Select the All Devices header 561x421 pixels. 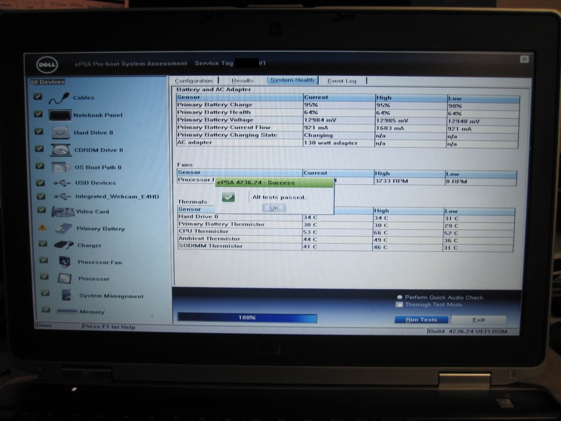pyautogui.click(x=48, y=82)
